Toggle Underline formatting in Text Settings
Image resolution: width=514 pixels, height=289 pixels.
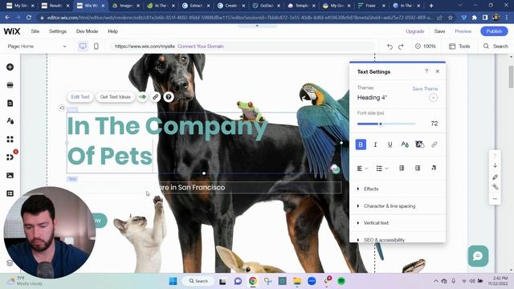[390, 144]
